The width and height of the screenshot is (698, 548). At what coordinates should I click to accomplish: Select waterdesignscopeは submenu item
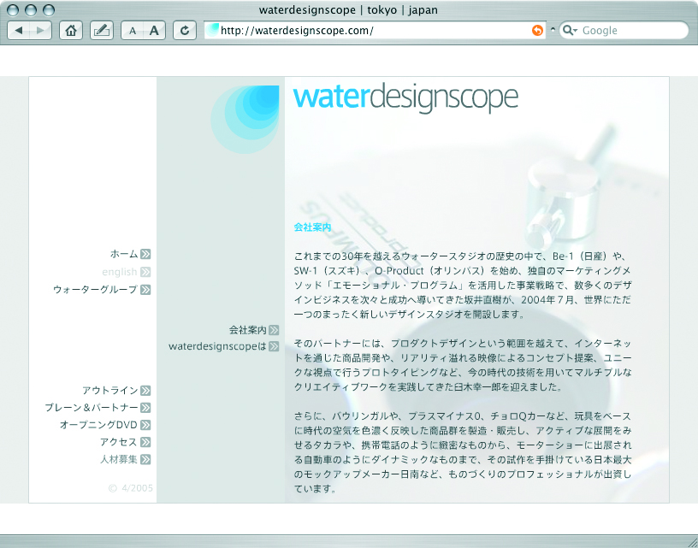[217, 346]
